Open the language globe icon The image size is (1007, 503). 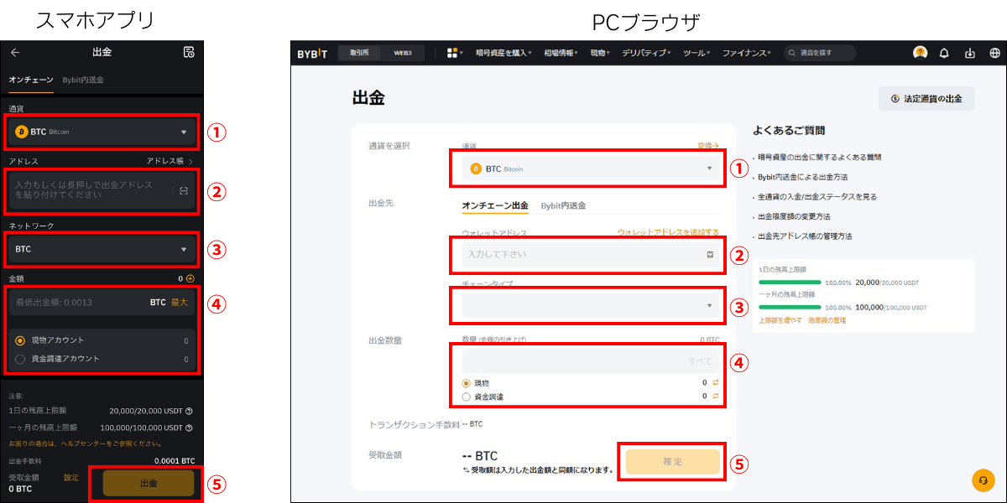tap(994, 53)
